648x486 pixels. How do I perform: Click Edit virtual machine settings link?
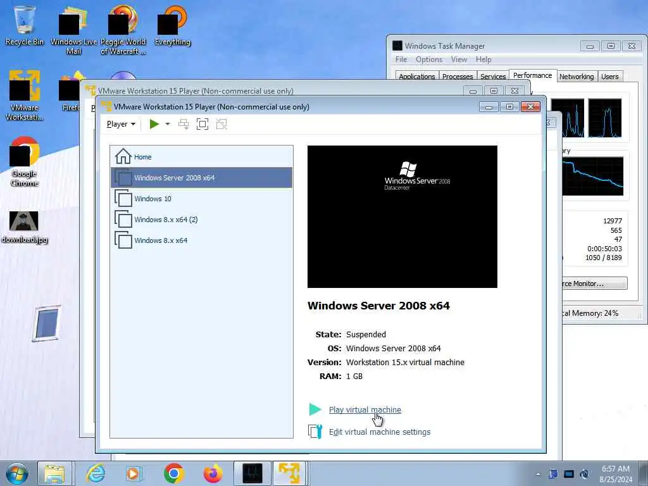coord(380,432)
